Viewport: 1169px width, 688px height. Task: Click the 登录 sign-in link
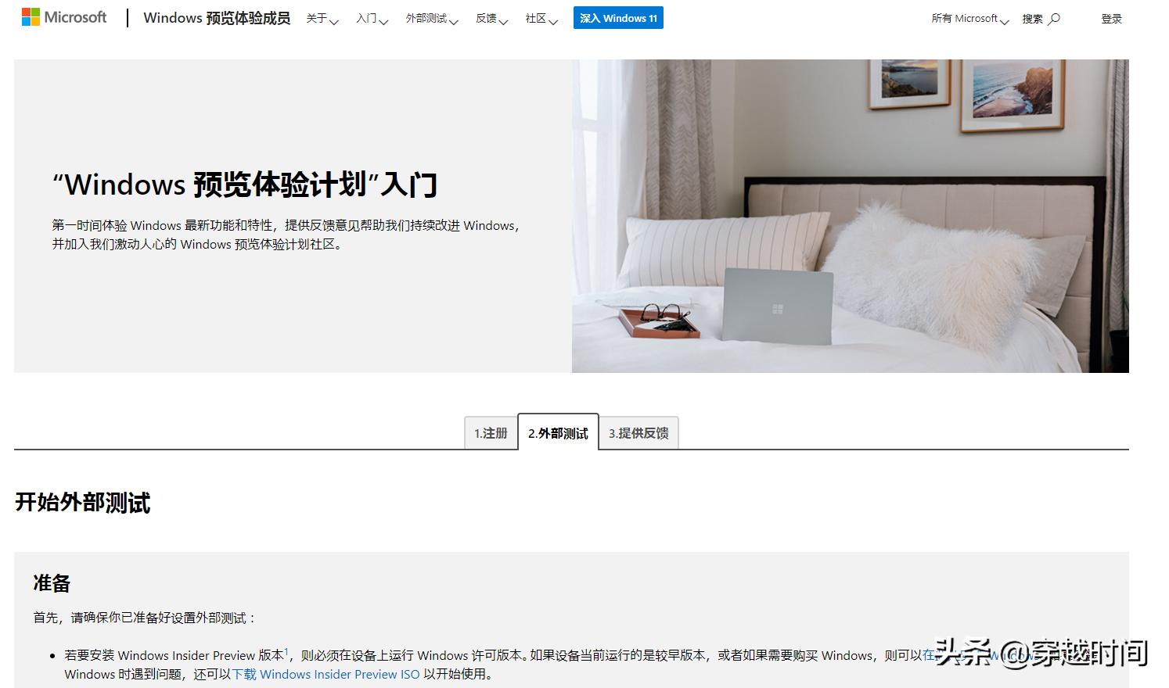[x=1112, y=18]
